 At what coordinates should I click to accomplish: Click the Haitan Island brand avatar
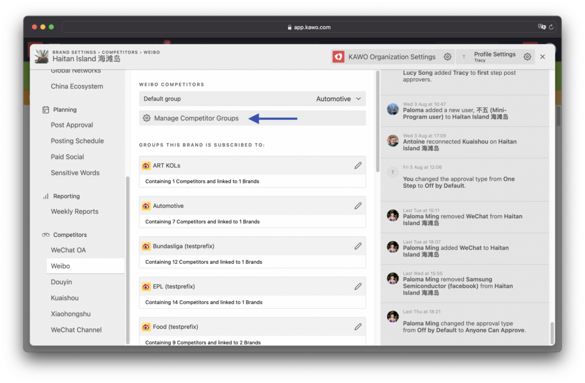pos(41,57)
